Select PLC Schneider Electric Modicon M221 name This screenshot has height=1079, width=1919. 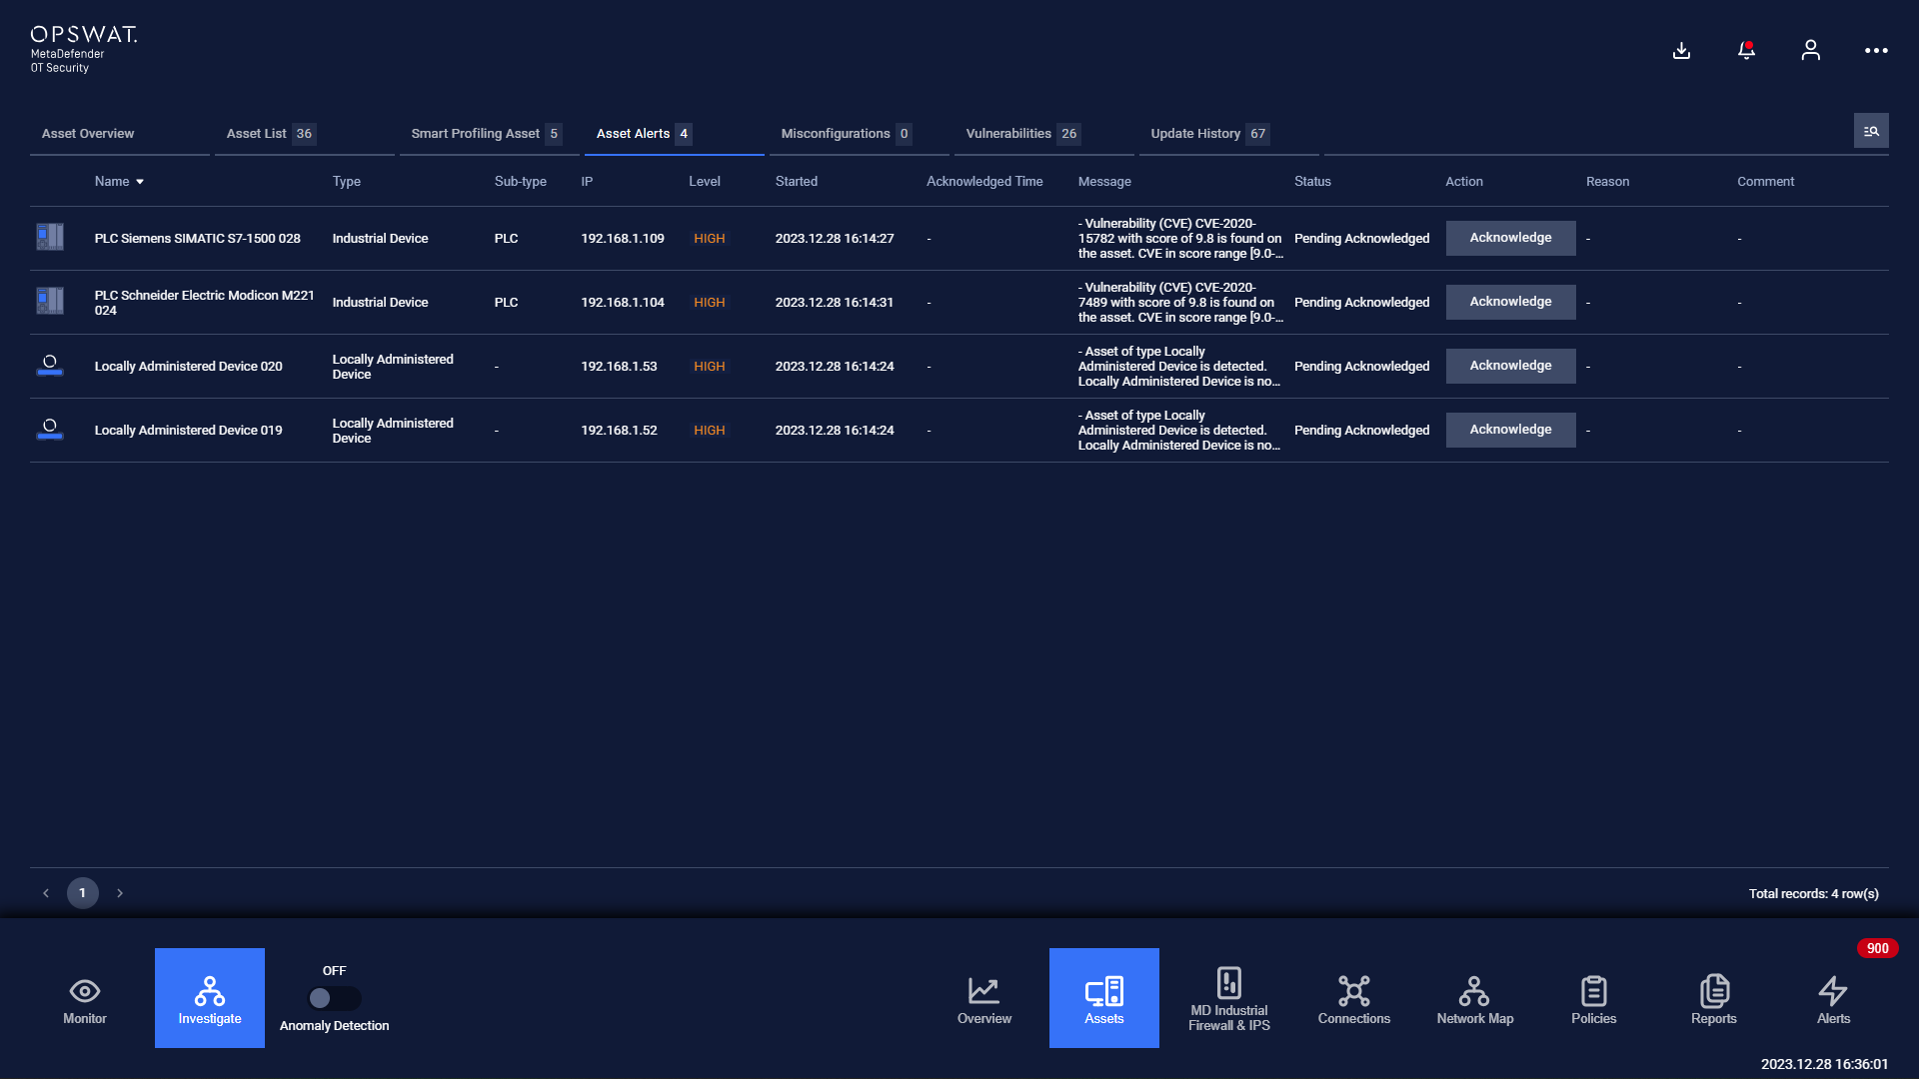pyautogui.click(x=204, y=303)
